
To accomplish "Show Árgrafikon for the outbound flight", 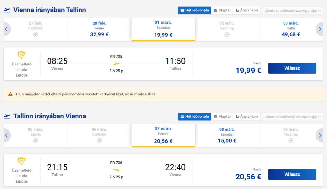I will pos(247,11).
